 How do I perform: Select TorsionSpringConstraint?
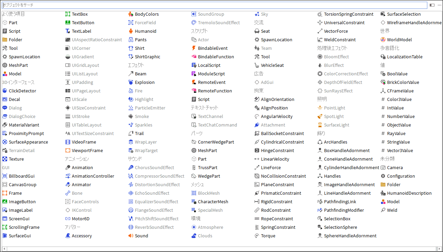pos(349,14)
